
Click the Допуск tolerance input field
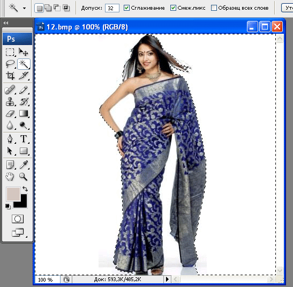tap(112, 8)
